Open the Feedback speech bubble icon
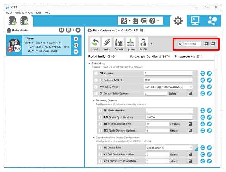 [x=144, y=21]
